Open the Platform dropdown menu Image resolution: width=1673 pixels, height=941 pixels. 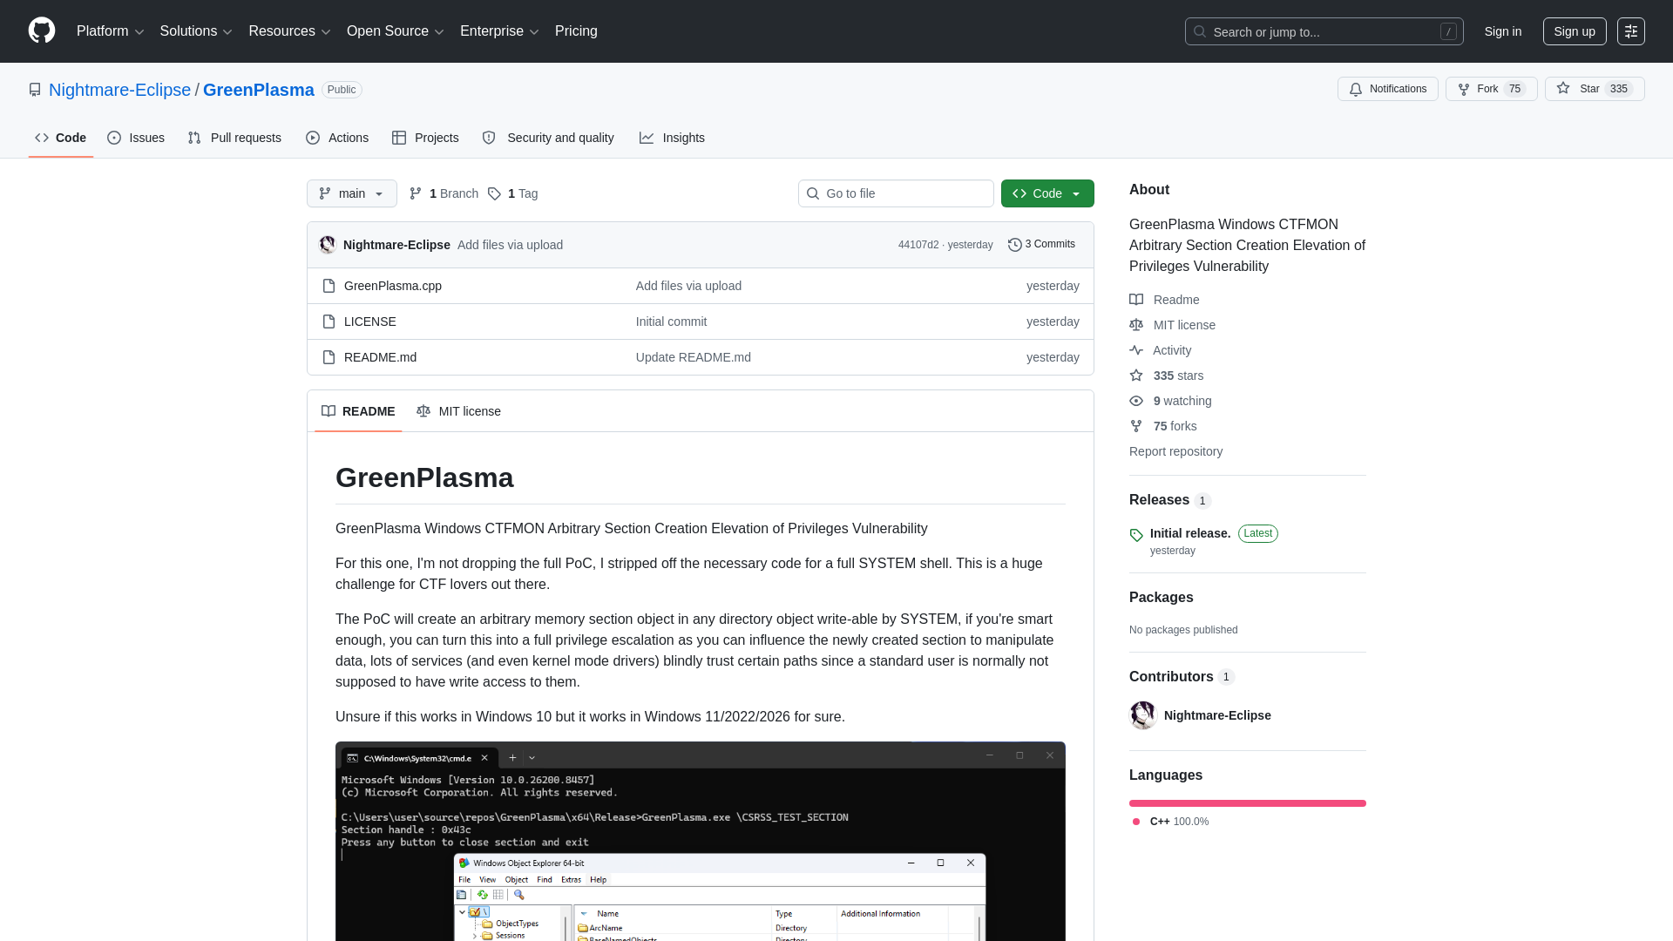point(110,31)
